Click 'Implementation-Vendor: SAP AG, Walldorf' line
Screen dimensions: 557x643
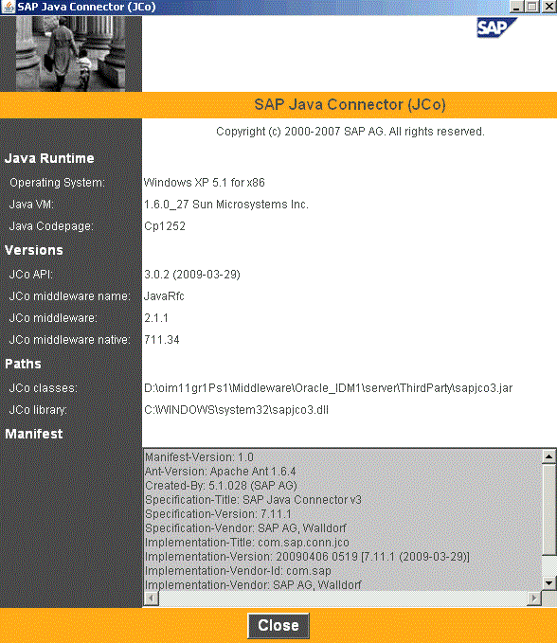click(x=253, y=585)
